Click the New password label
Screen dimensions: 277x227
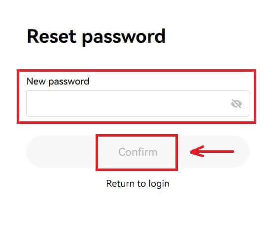pos(58,82)
